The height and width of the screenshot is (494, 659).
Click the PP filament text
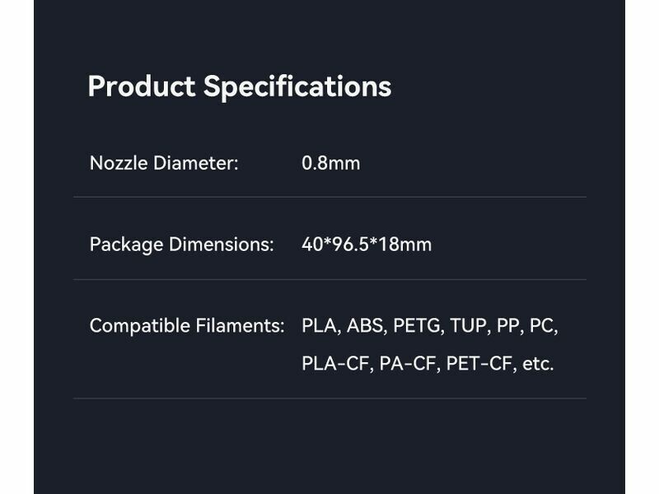click(x=507, y=325)
